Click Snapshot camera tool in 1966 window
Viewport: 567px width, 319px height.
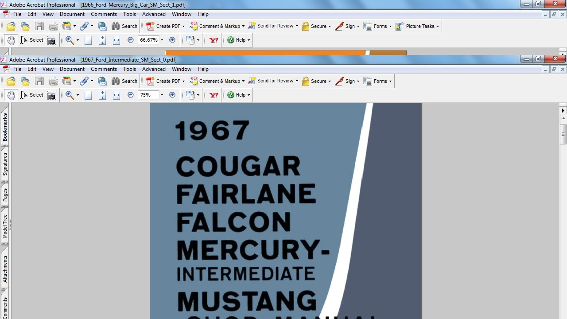(52, 40)
